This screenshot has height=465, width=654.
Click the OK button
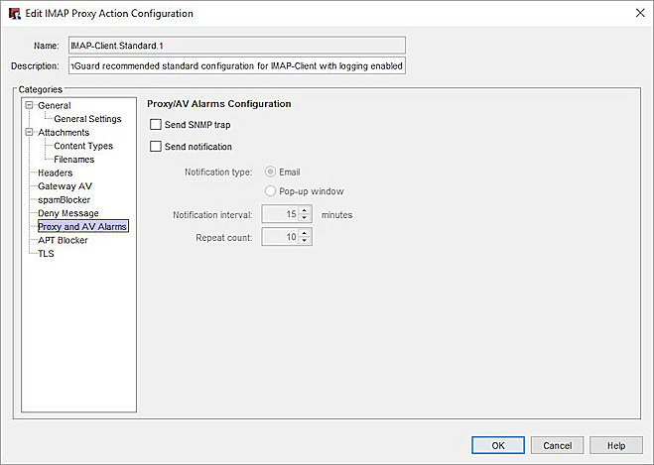tap(498, 445)
